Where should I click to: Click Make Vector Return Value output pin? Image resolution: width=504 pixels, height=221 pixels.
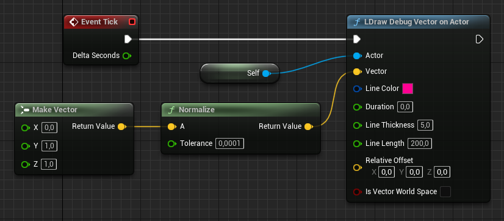coord(121,126)
